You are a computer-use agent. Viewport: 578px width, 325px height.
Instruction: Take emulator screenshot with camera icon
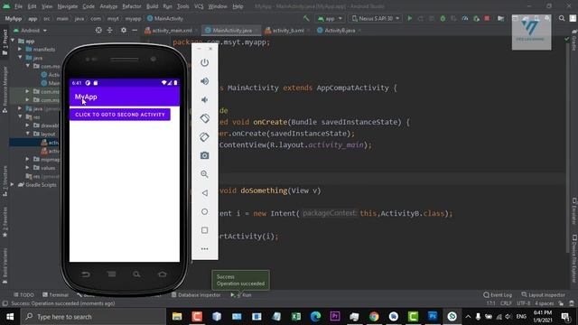click(205, 155)
